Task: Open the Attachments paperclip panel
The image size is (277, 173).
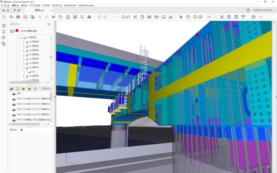Action: click(4, 38)
